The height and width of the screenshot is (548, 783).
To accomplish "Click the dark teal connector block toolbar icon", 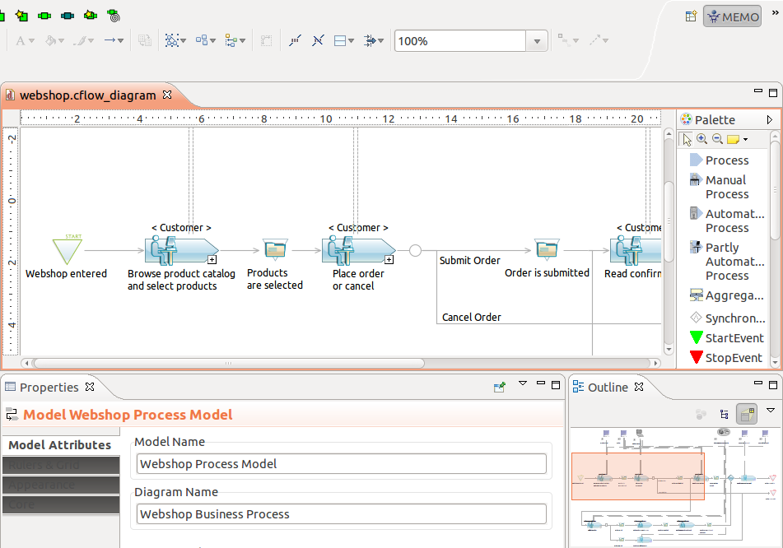I will [x=68, y=16].
